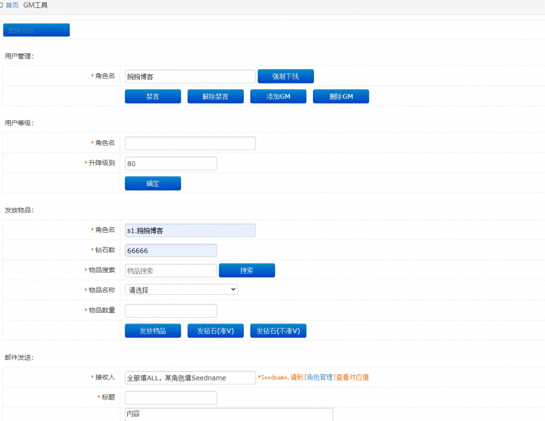The height and width of the screenshot is (421, 545).
Task: Click the 角色名 field containing 婉婉博客
Action: coord(190,76)
